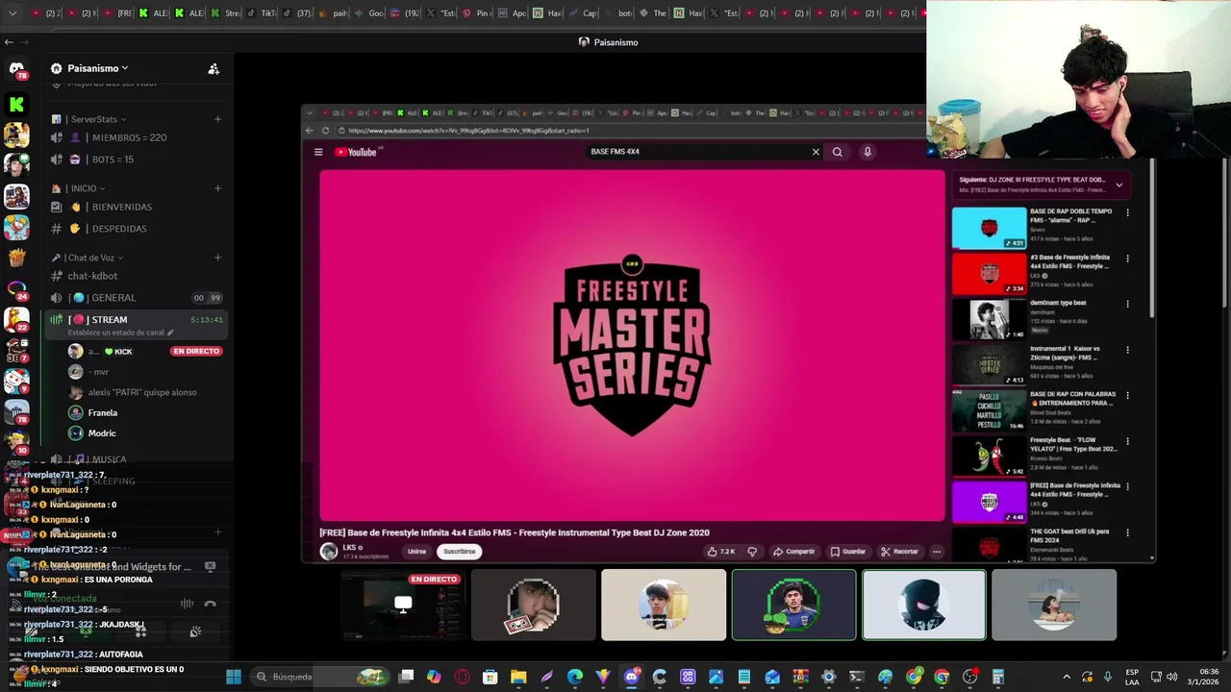Screen dimensions: 1231x692
Task: Select the green-outlined soccer jersey participant tile
Action: 793,605
